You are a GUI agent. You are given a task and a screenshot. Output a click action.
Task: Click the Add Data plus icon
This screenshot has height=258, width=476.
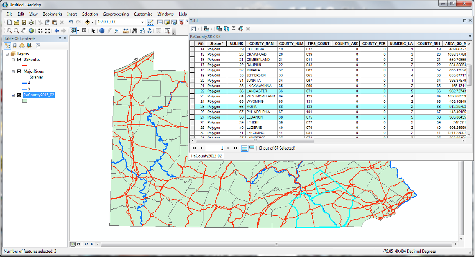click(88, 22)
